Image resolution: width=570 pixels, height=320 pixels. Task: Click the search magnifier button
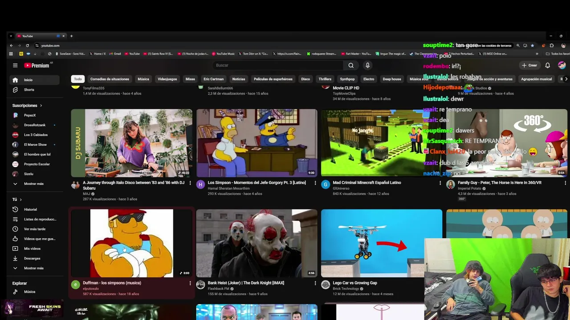pyautogui.click(x=351, y=65)
